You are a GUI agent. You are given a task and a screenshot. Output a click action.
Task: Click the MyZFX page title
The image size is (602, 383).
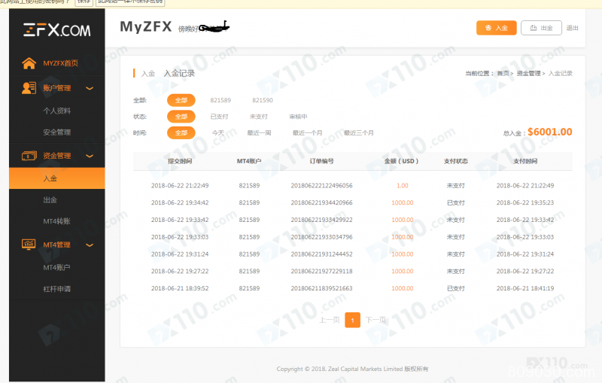point(146,27)
